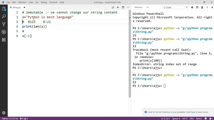
Task: Click the info notification message
Action: (x=178, y=112)
